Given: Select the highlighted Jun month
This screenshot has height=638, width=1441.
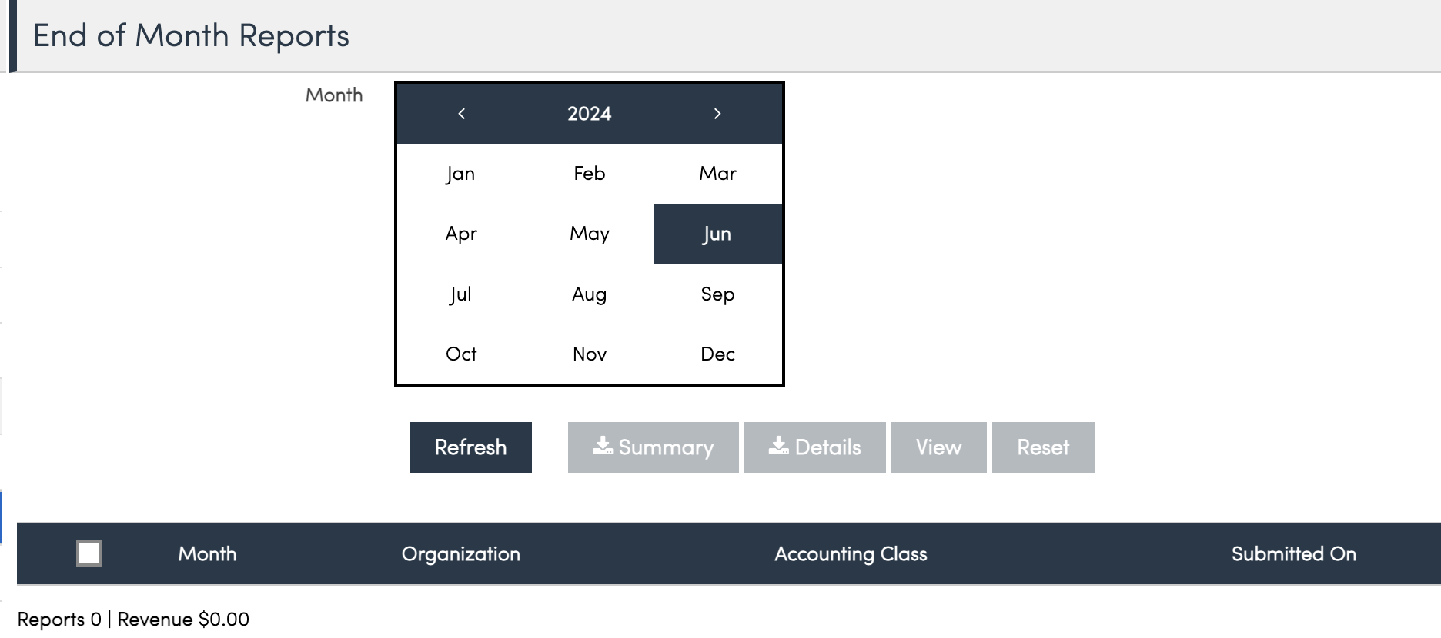Looking at the screenshot, I should (718, 234).
